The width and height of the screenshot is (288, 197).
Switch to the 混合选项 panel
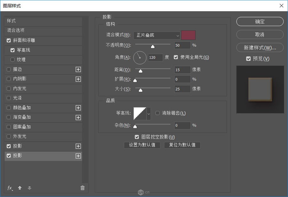(x=16, y=31)
